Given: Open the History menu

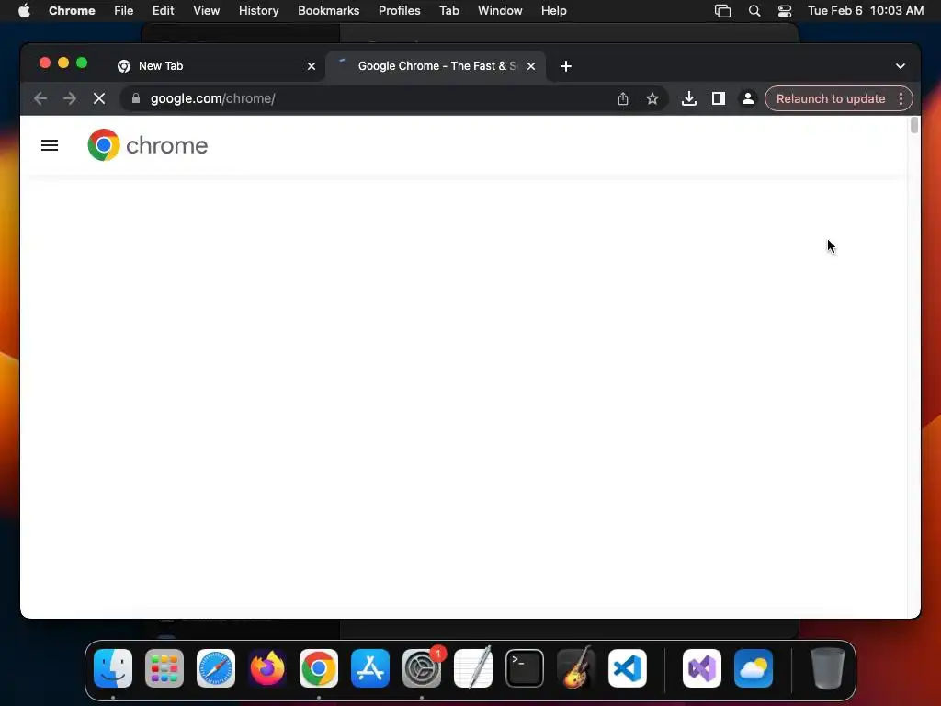Looking at the screenshot, I should [258, 10].
